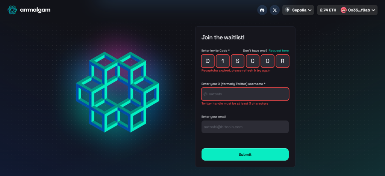Click the Ethereum network icon

pyautogui.click(x=288, y=10)
